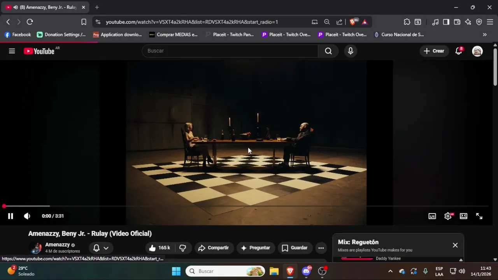The image size is (498, 280).
Task: Open the Comprar MEDIAS bookmark
Action: [x=174, y=35]
